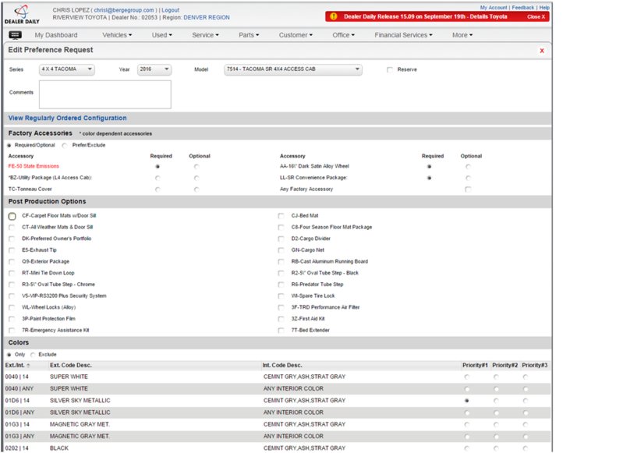Check the Any Factory Accessory optional box
Screen dimensions: 623x453
[x=468, y=189]
